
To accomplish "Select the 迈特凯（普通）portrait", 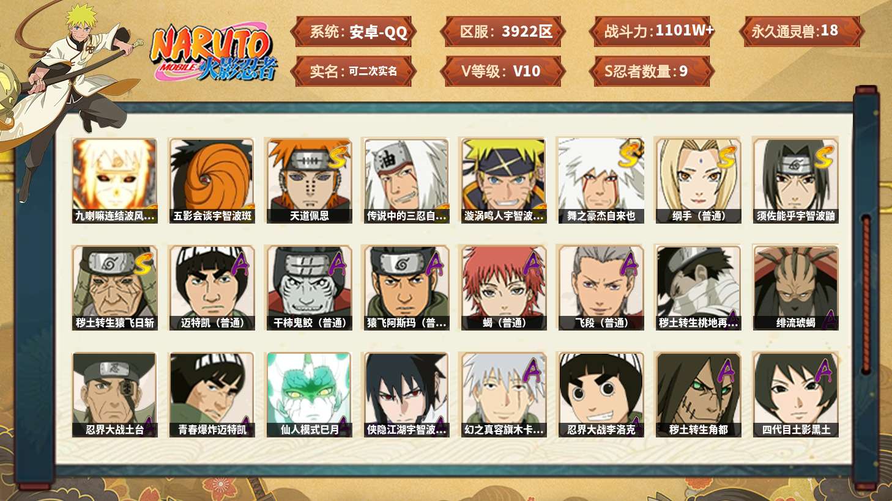I will (x=212, y=288).
